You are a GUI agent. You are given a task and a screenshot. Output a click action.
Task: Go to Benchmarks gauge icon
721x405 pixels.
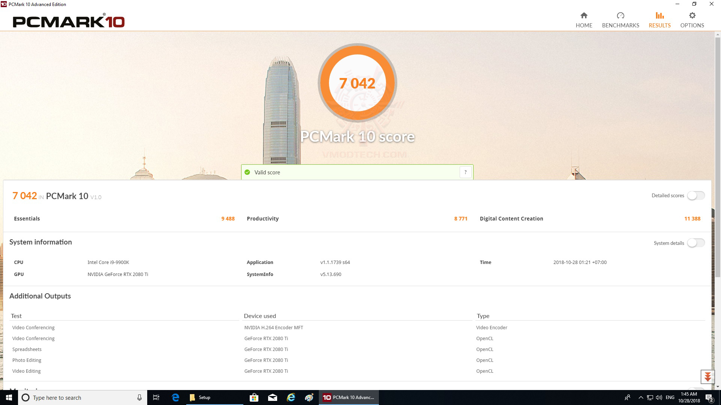[x=620, y=16]
